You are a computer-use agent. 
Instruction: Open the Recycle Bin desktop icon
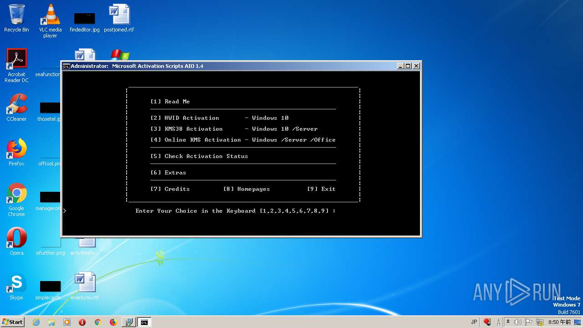[x=16, y=18]
